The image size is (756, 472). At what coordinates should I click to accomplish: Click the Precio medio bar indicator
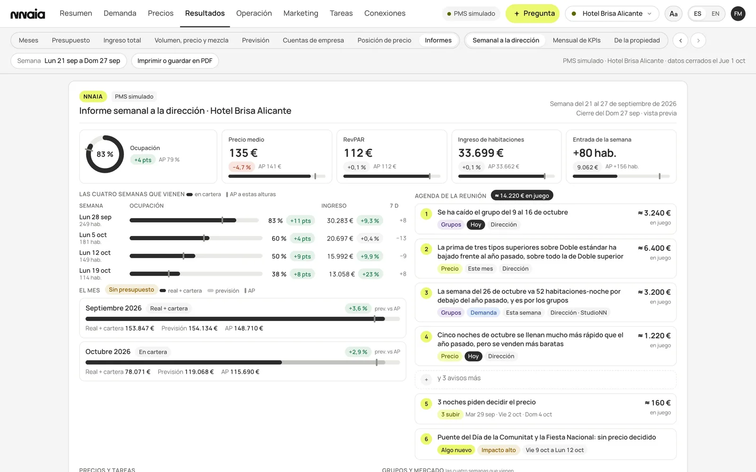[277, 177]
